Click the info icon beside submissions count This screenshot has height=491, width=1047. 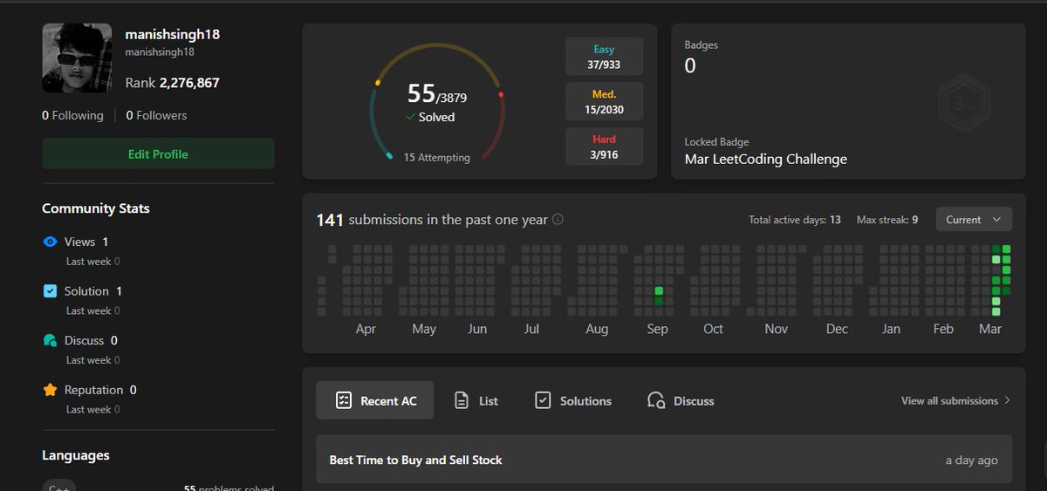tap(558, 220)
